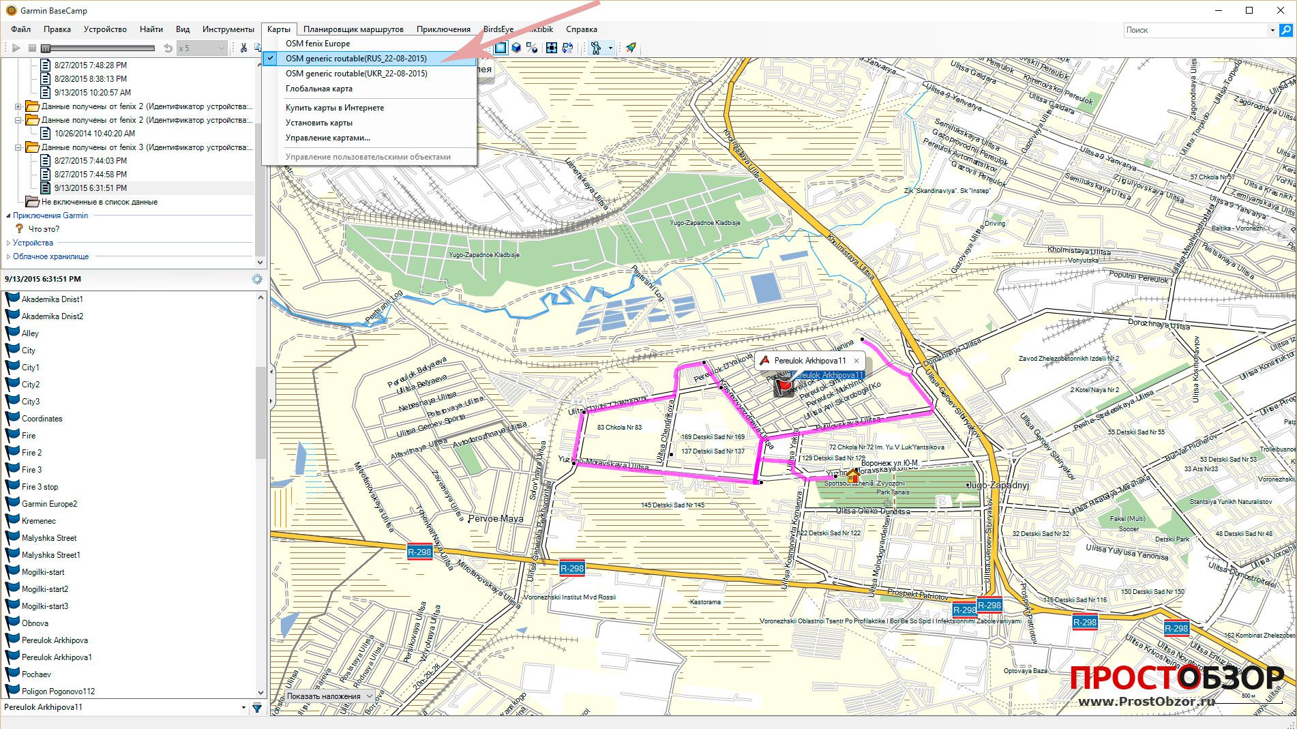Close the Pereulok Arkhipova11 map popup
Screen dimensions: 1297x729
pyautogui.click(x=856, y=361)
